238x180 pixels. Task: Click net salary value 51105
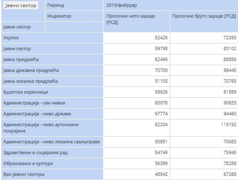161,81
